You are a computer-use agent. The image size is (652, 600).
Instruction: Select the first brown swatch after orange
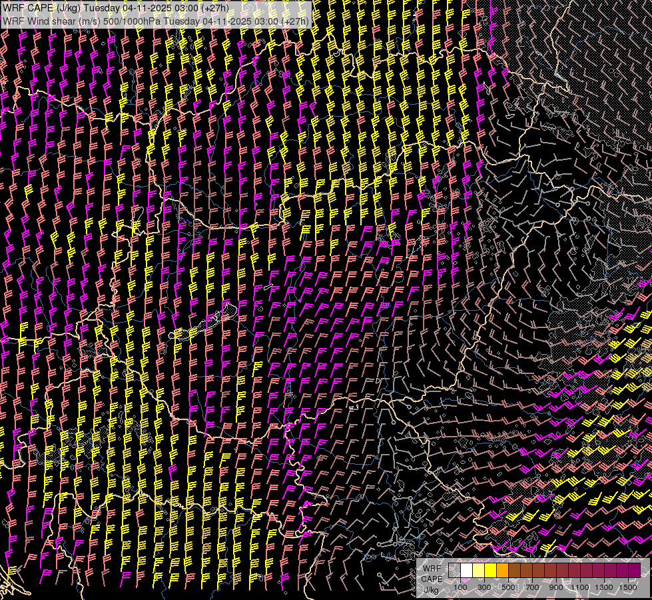pos(514,570)
